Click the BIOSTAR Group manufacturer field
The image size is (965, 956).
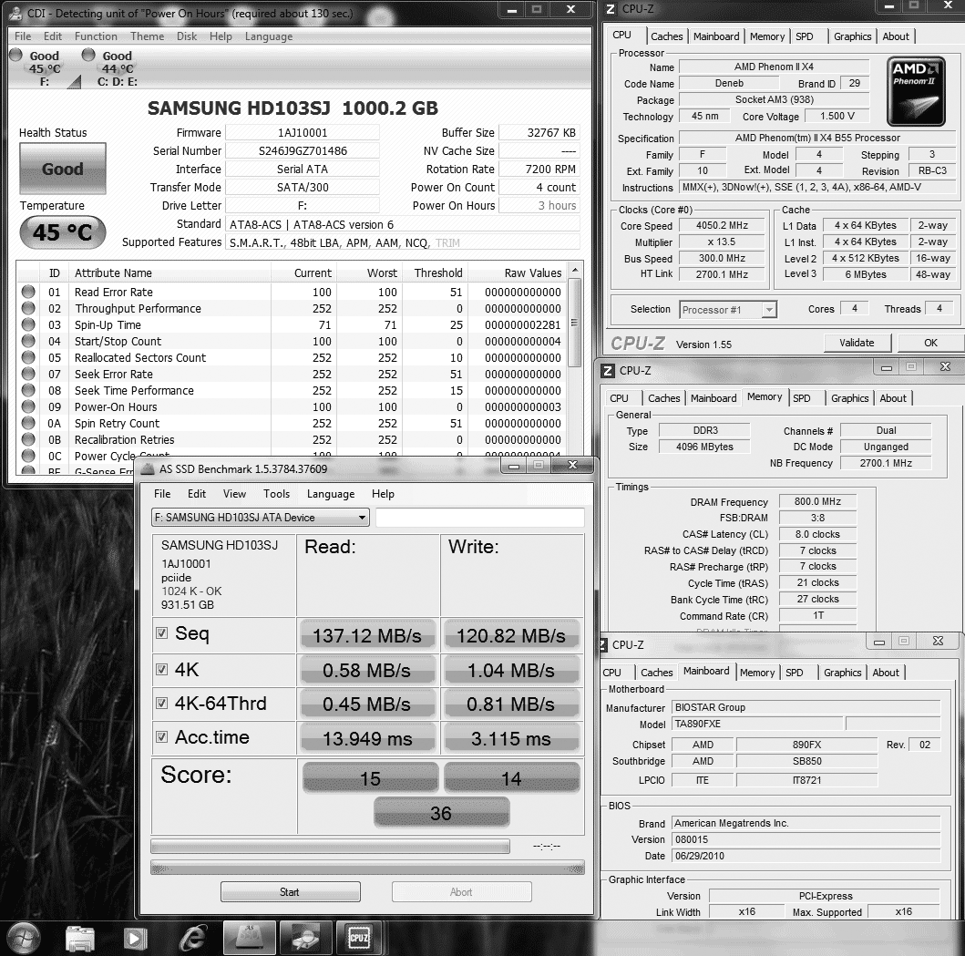tap(806, 707)
